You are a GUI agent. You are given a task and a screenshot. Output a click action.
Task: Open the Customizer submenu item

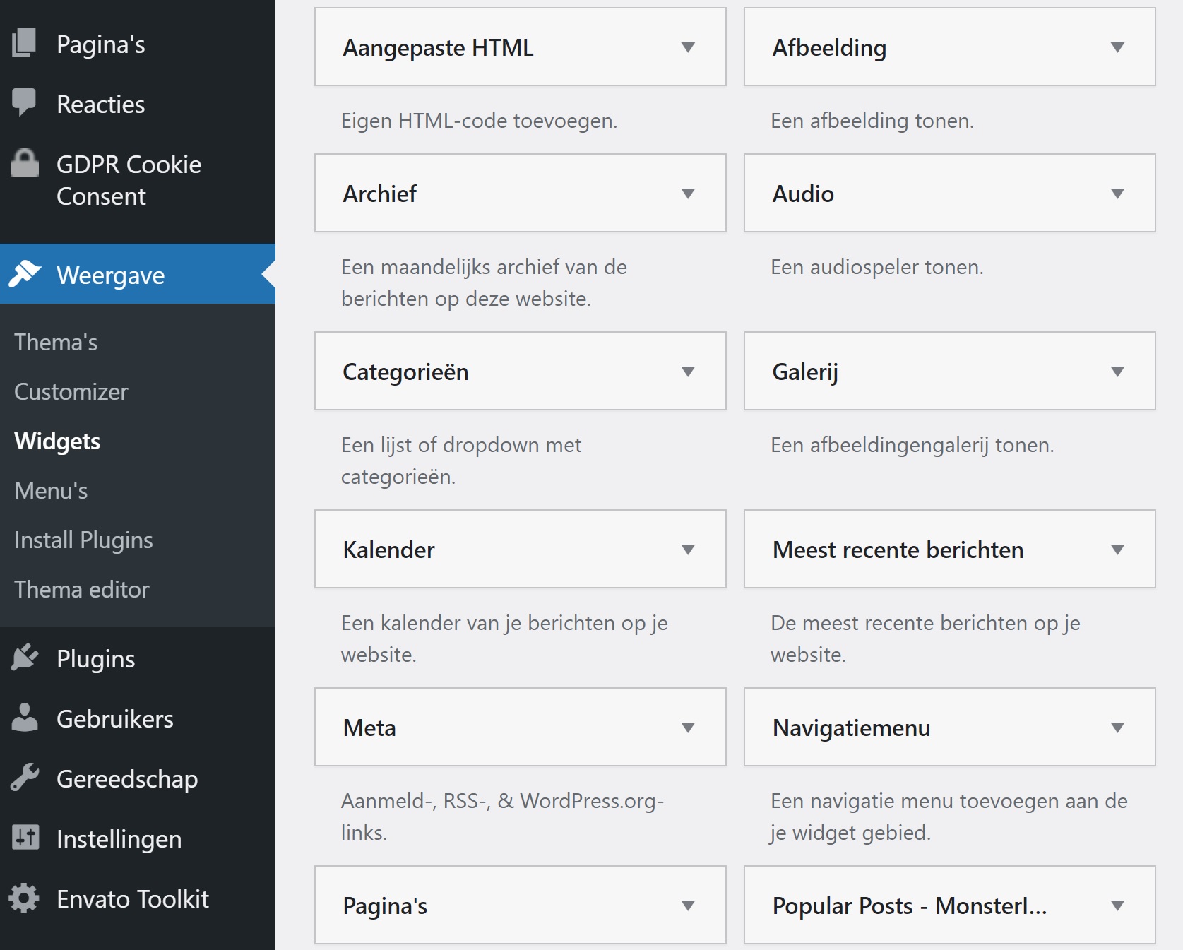coord(71,391)
